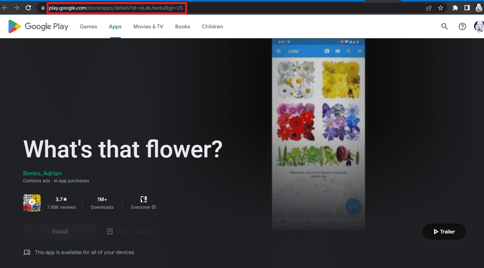Image resolution: width=484 pixels, height=268 pixels.
Task: Toggle the browser side panel icon
Action: [x=467, y=8]
